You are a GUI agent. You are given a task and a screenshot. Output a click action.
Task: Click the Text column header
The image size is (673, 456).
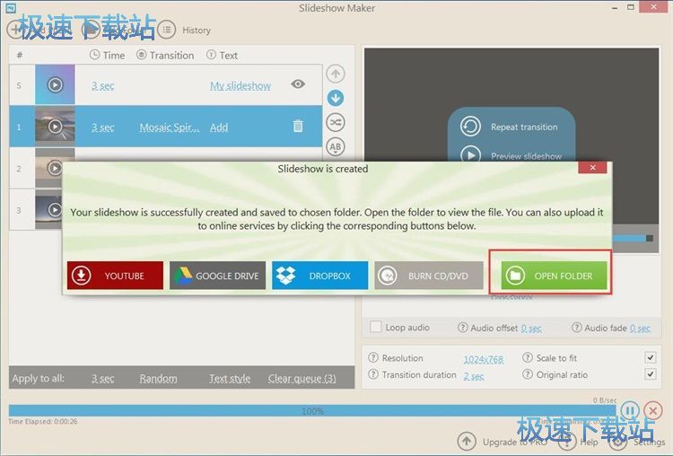(x=222, y=55)
